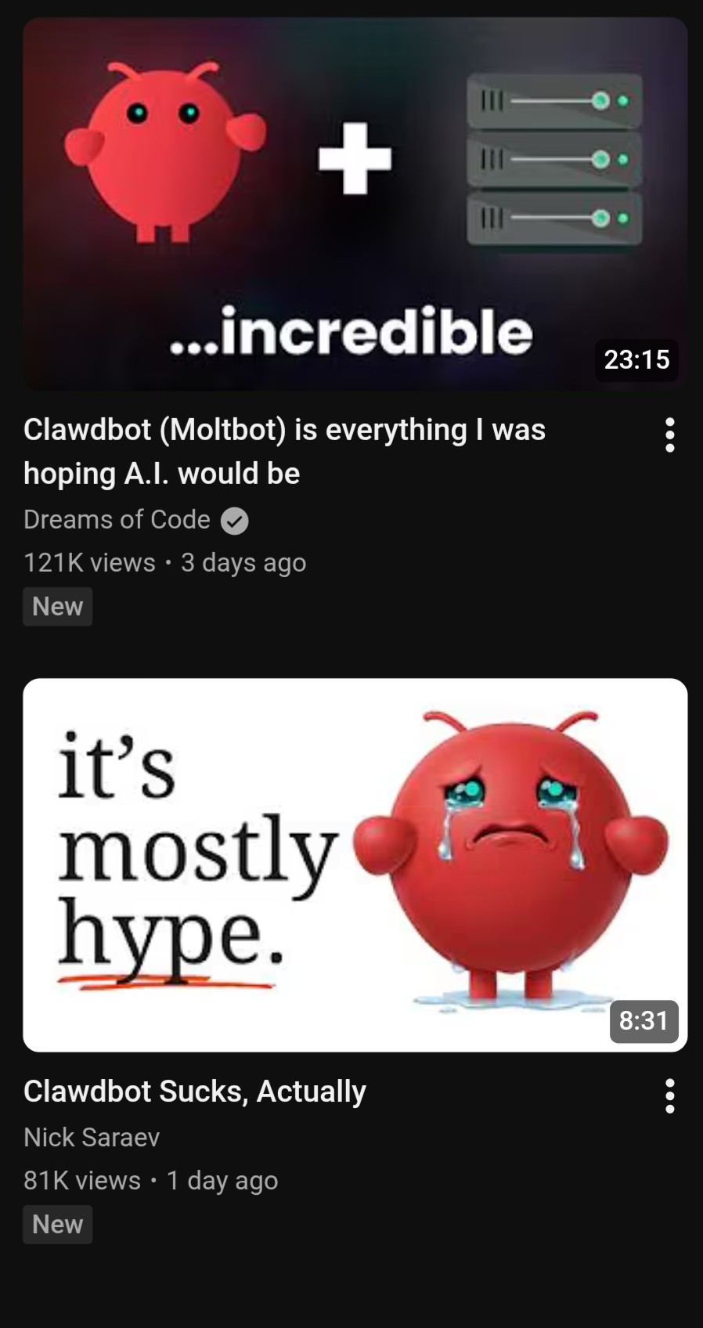Open the video titled Clawdbot Sucks, Actually
The width and height of the screenshot is (703, 1328).
coord(195,1091)
